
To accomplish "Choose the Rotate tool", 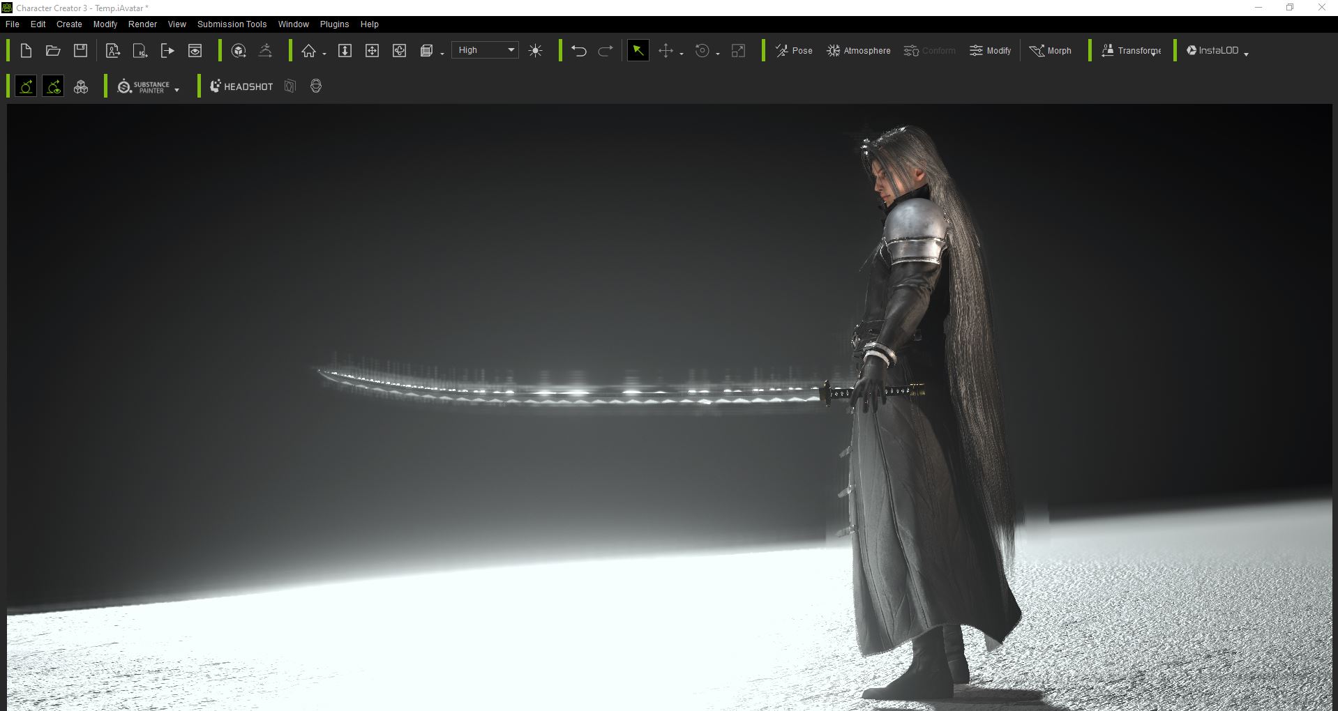I will (x=702, y=50).
